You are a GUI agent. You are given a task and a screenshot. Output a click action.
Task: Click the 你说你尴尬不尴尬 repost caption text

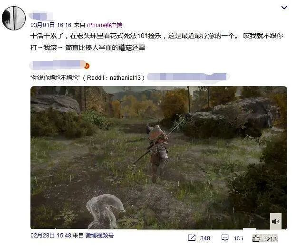(55, 77)
